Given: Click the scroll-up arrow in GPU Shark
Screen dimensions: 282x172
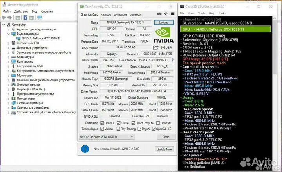Looking at the screenshot, I should point(275,18).
